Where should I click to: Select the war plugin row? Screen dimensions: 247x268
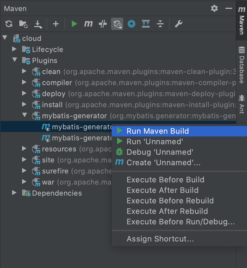pos(56,182)
